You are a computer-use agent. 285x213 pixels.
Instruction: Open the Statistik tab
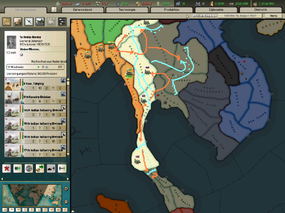point(261,10)
